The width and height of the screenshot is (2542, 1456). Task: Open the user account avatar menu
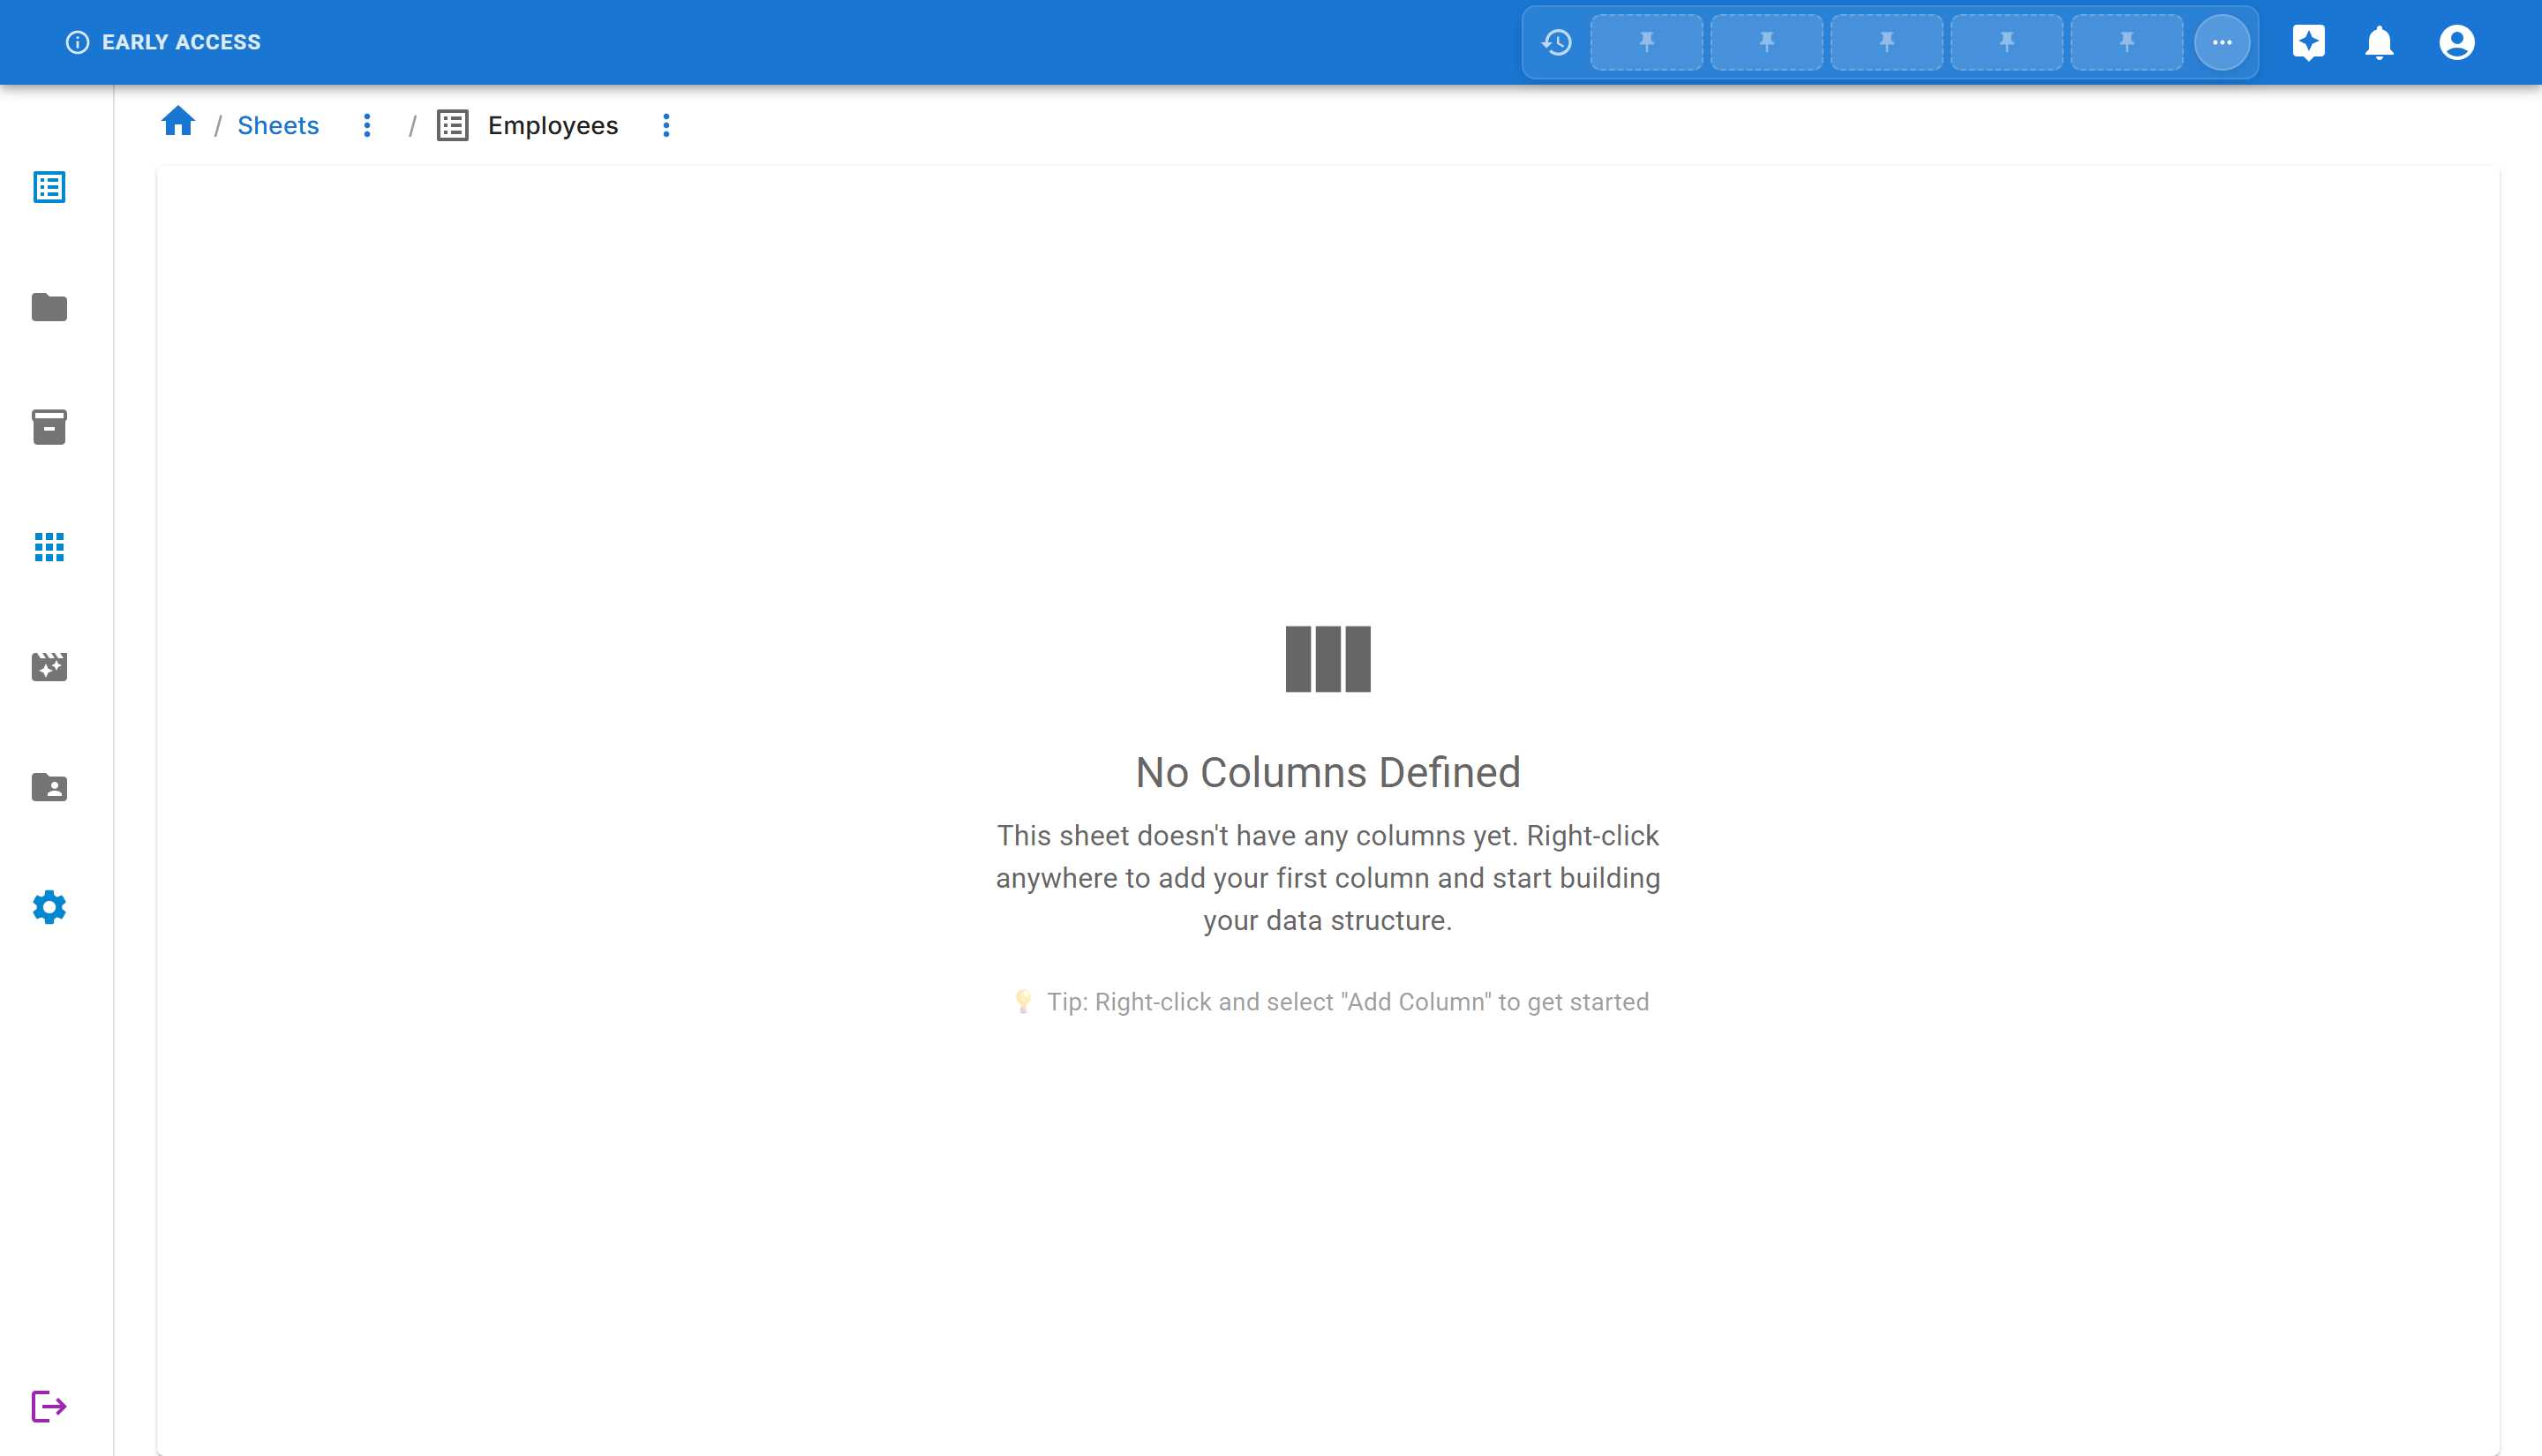click(2456, 42)
